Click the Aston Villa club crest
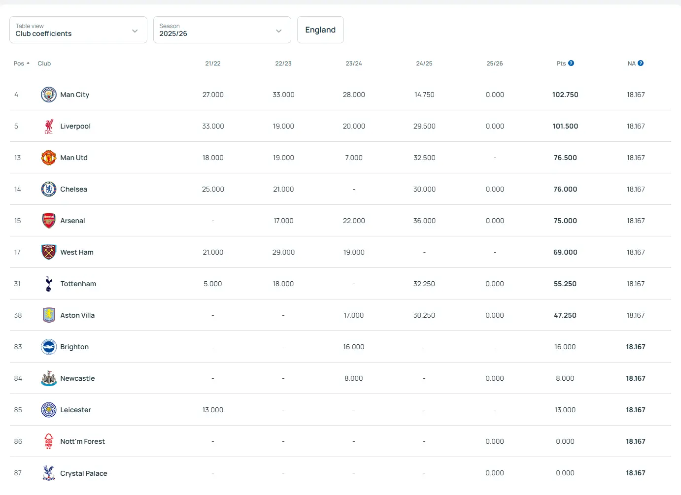The image size is (681, 495). pyautogui.click(x=48, y=315)
